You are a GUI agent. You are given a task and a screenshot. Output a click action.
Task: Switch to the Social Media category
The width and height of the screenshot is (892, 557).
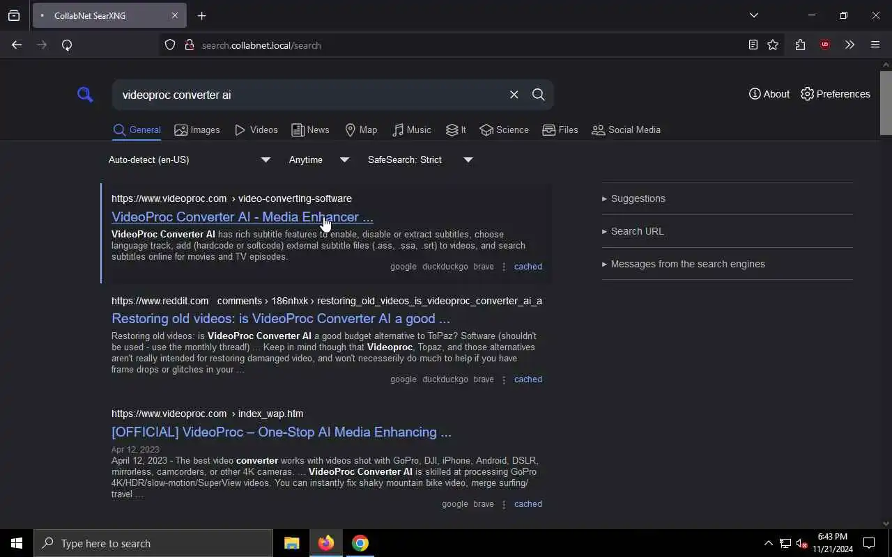pos(626,130)
